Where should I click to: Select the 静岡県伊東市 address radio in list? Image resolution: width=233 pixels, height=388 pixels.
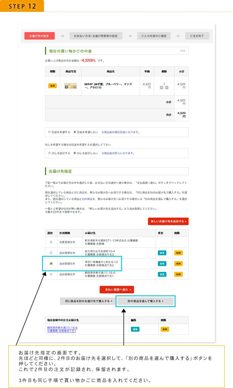pyautogui.click(x=51, y=274)
